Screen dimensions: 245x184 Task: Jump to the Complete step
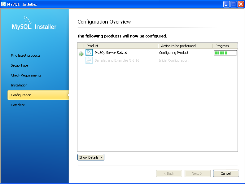(x=18, y=105)
